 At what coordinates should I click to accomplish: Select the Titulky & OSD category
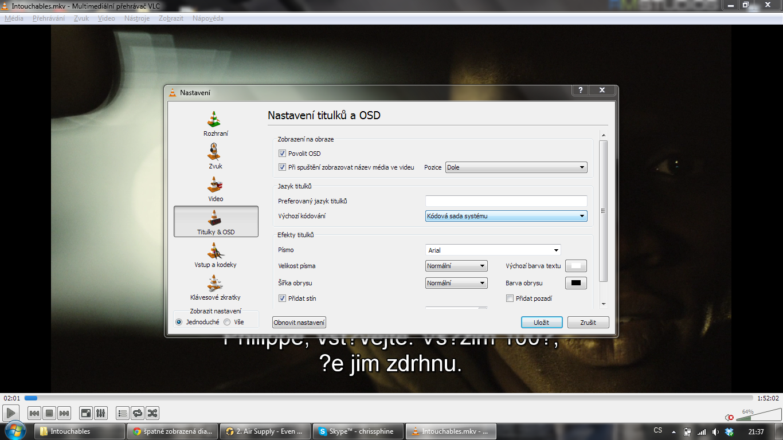(x=216, y=222)
